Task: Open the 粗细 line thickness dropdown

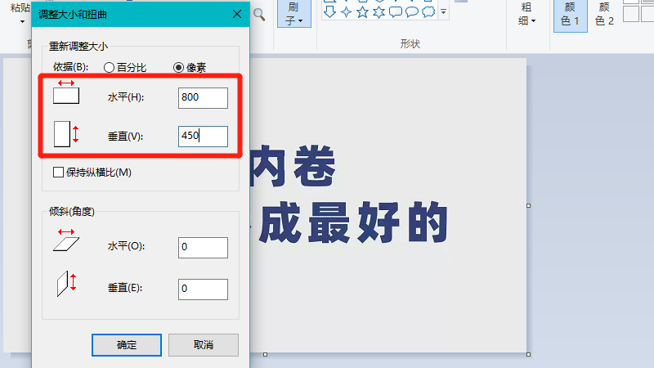Action: click(x=528, y=20)
